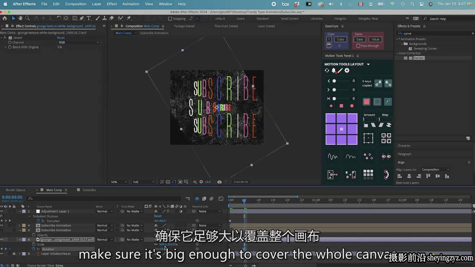Viewport: 475px width, 267px height.
Task: Toggle the Invert effect fx switch
Action: click(x=6, y=38)
